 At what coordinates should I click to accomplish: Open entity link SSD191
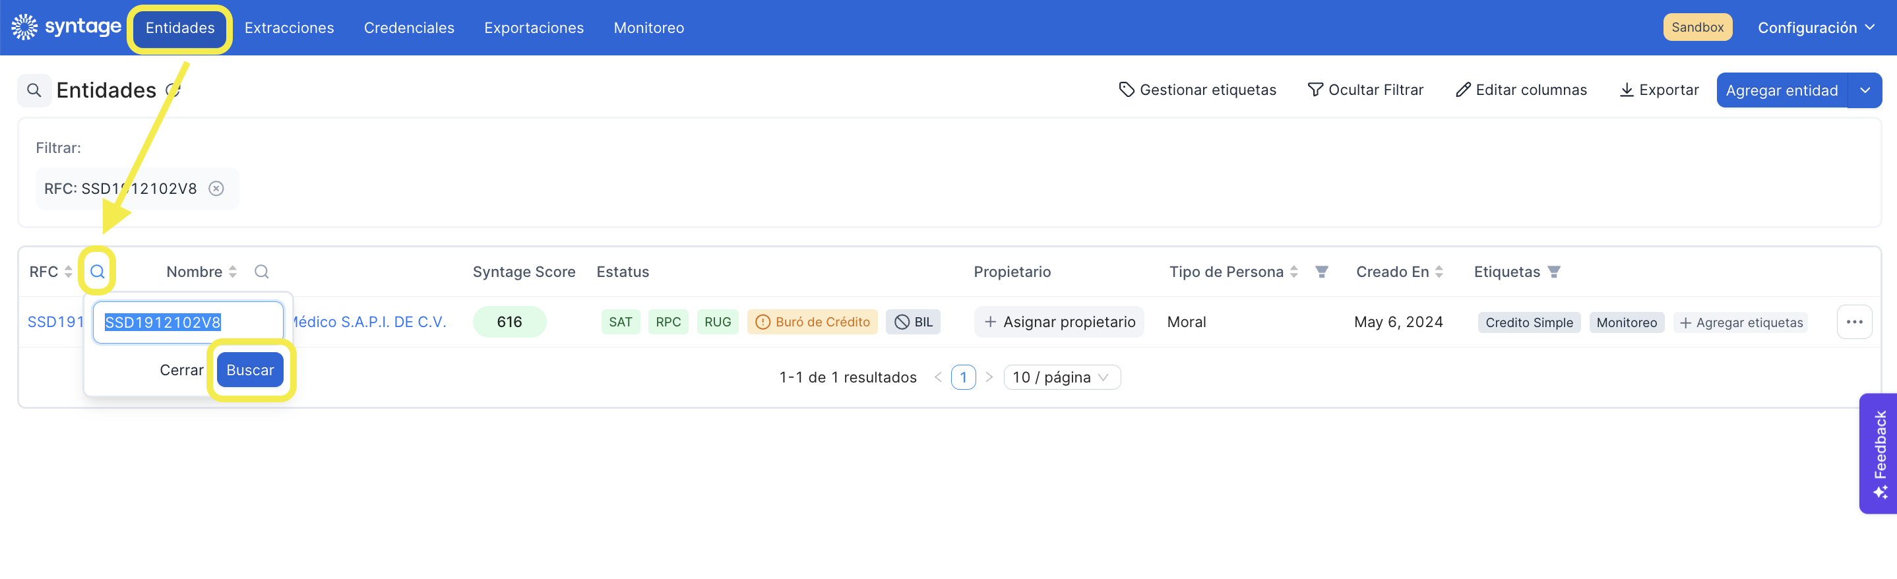tap(55, 322)
